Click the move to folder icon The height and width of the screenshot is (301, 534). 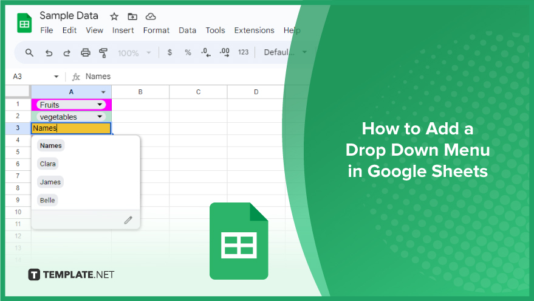pyautogui.click(x=132, y=16)
